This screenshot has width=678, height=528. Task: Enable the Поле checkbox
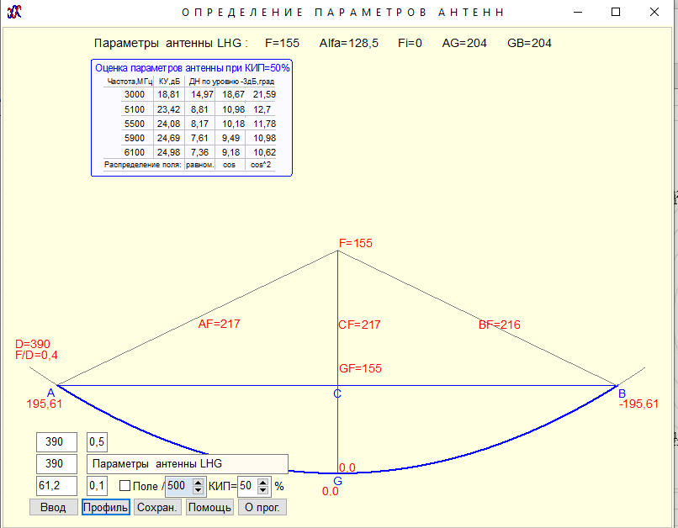coord(125,486)
